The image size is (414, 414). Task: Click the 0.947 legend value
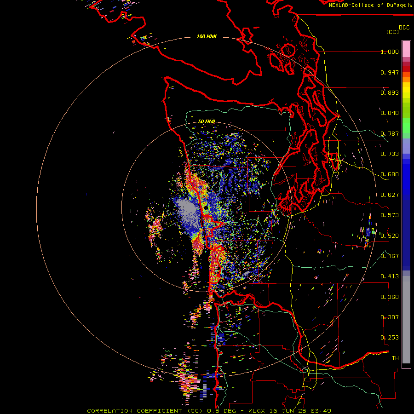390,72
